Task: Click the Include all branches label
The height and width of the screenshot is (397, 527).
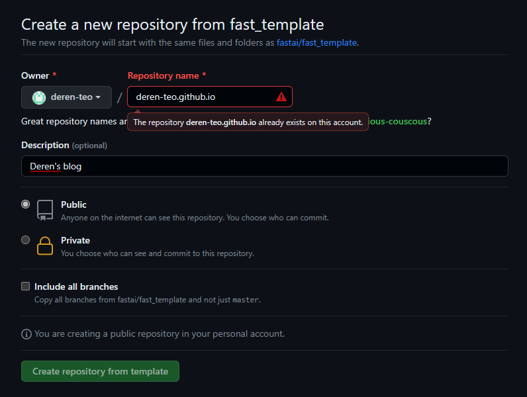Action: [76, 287]
